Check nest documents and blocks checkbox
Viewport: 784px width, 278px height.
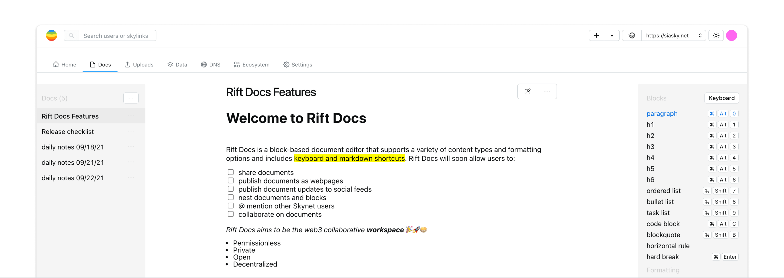click(231, 197)
